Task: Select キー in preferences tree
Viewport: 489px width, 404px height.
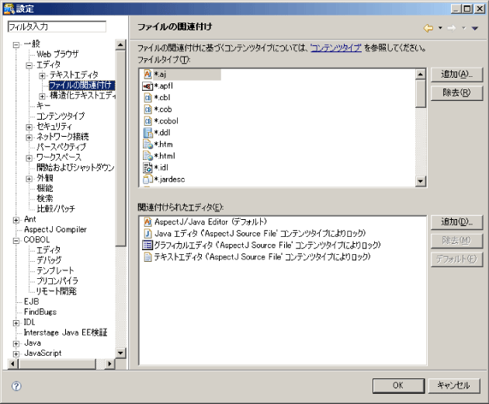Action: pyautogui.click(x=43, y=106)
